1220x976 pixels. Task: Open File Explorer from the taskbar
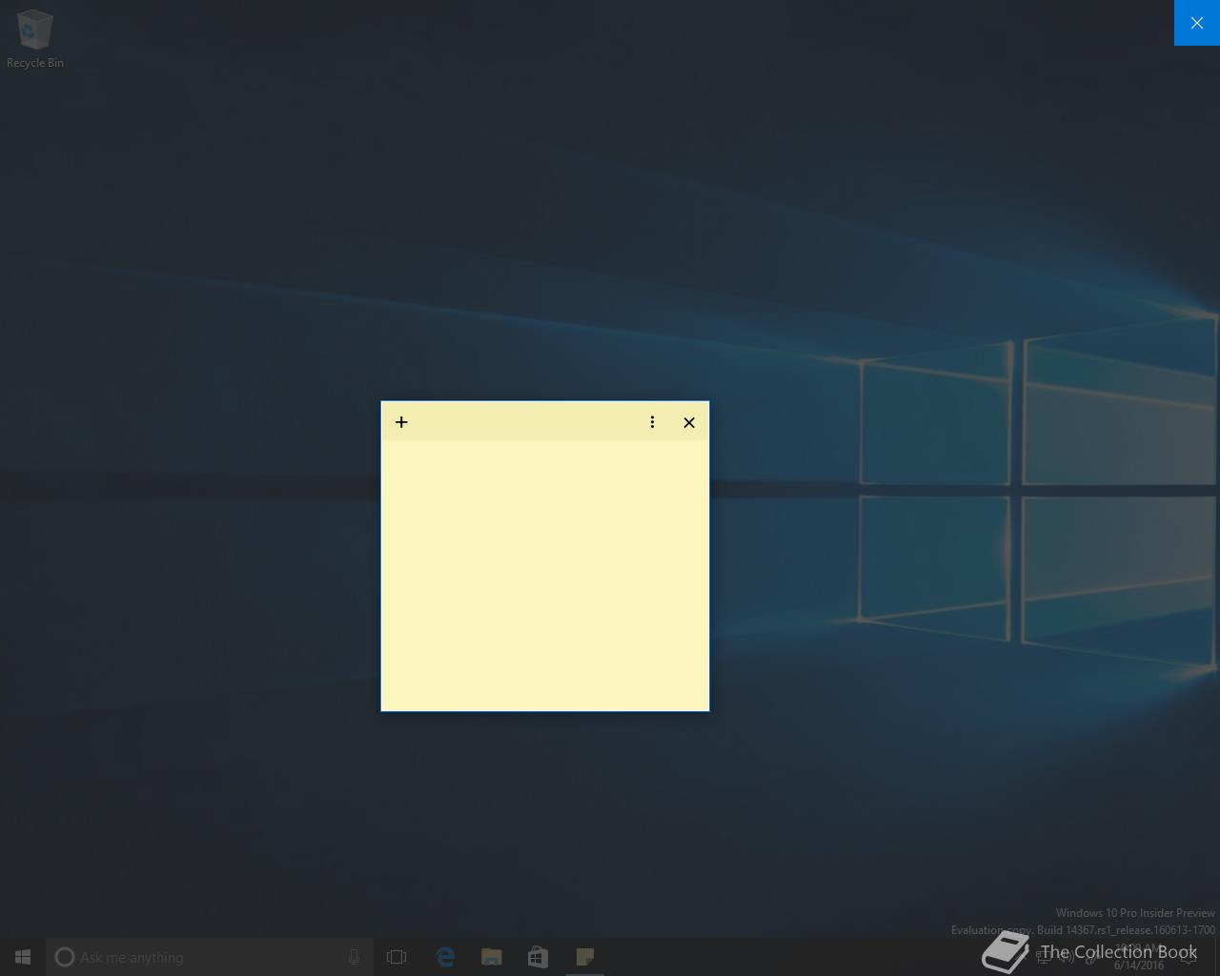[x=491, y=957]
